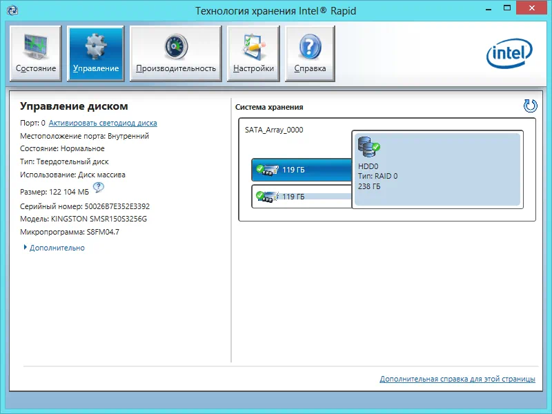Click the firmware value S8FM04.7

pyautogui.click(x=103, y=232)
